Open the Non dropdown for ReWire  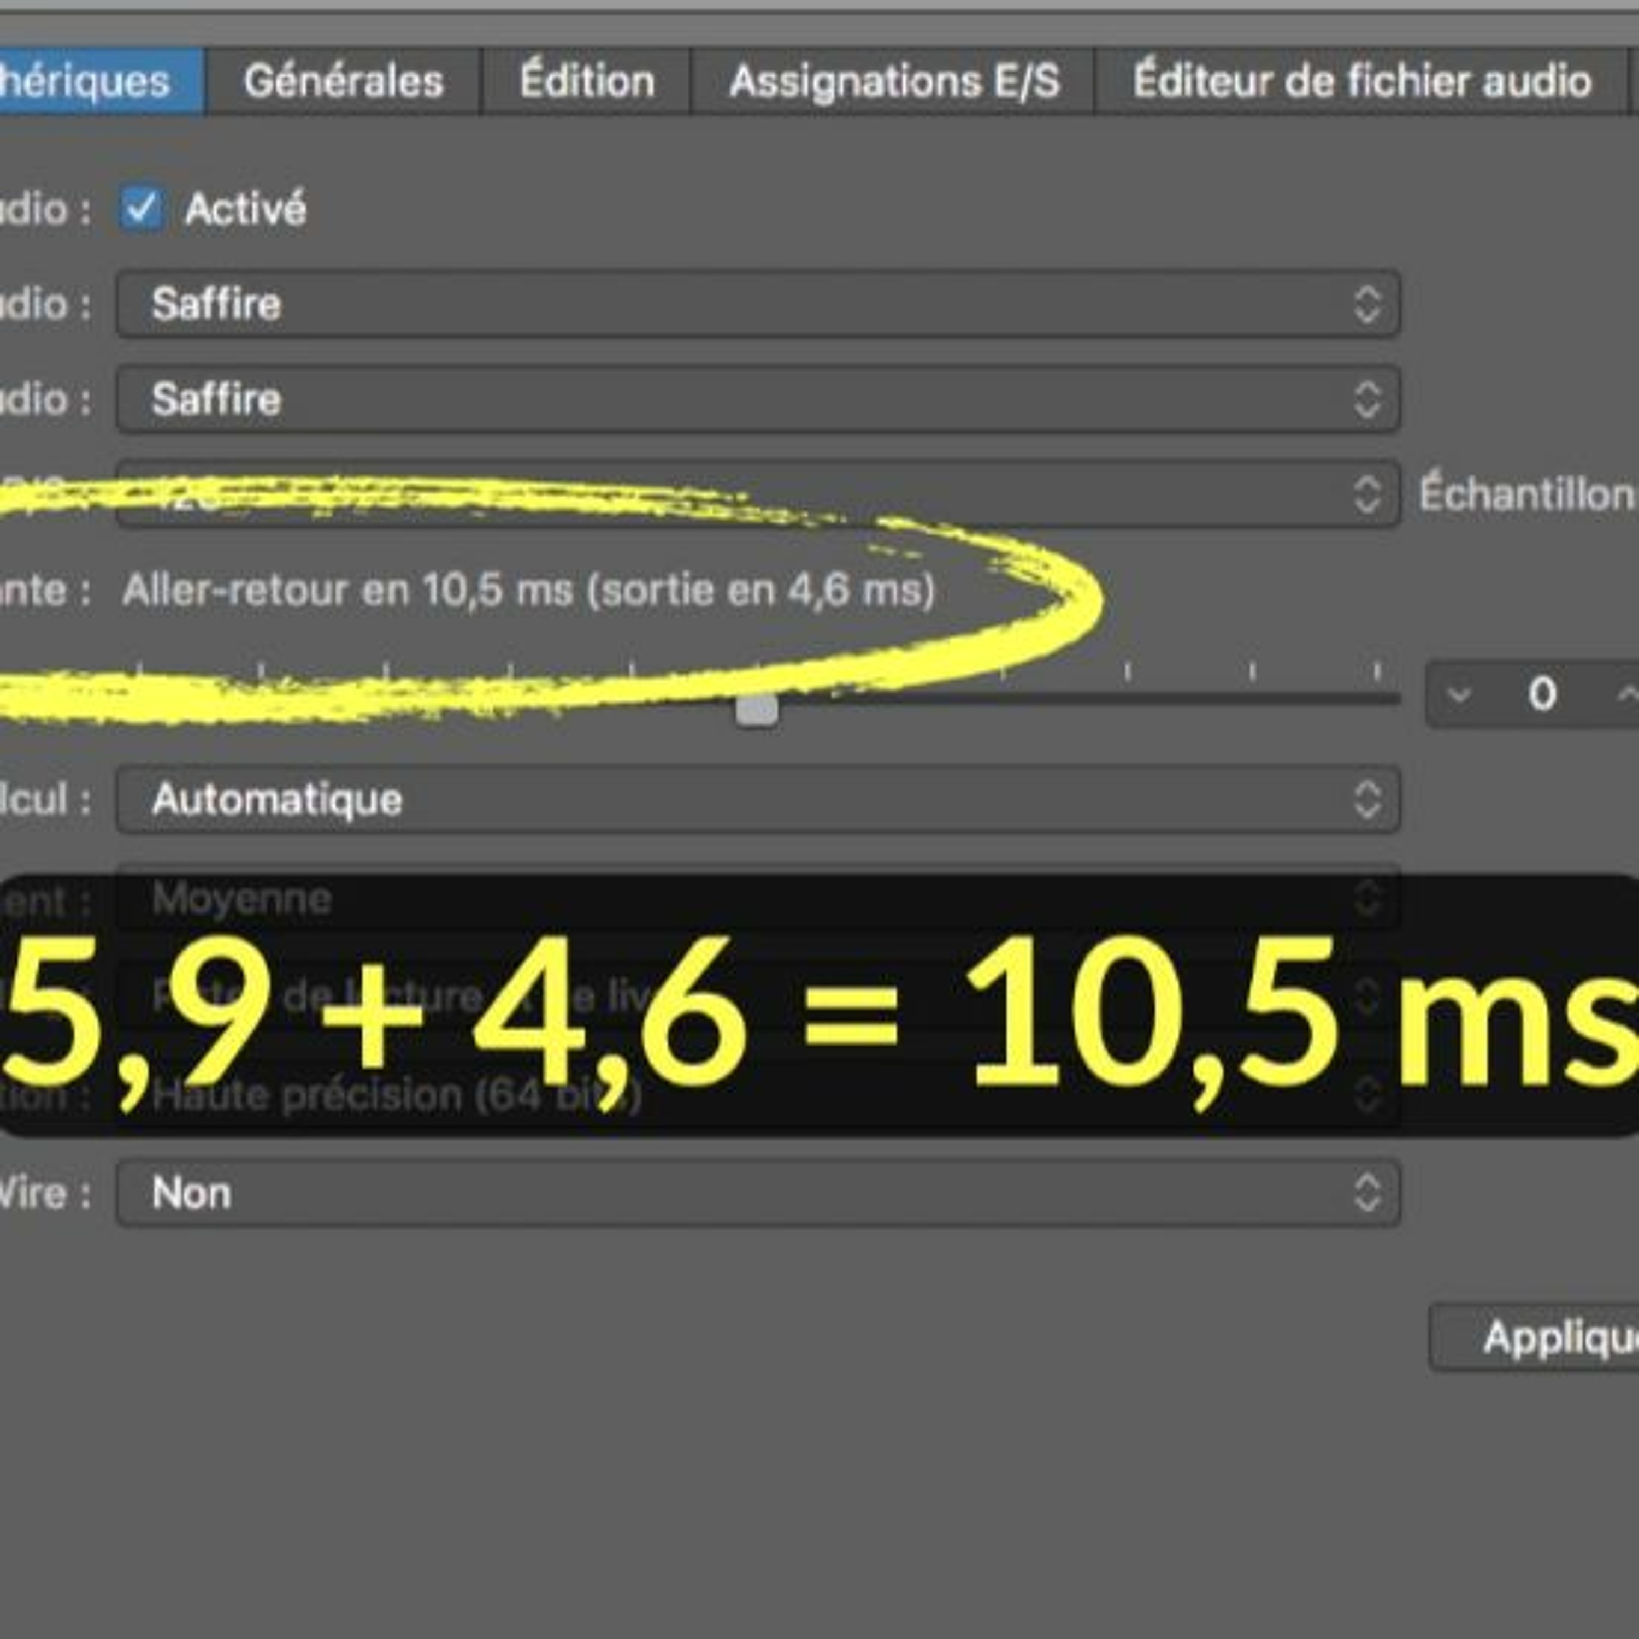(x=758, y=1193)
